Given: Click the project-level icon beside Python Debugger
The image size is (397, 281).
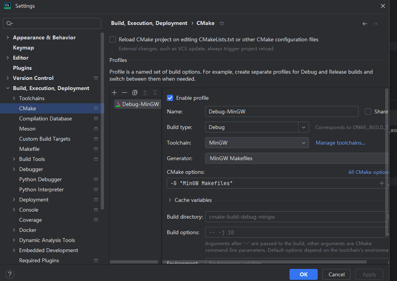Looking at the screenshot, I should point(96,179).
